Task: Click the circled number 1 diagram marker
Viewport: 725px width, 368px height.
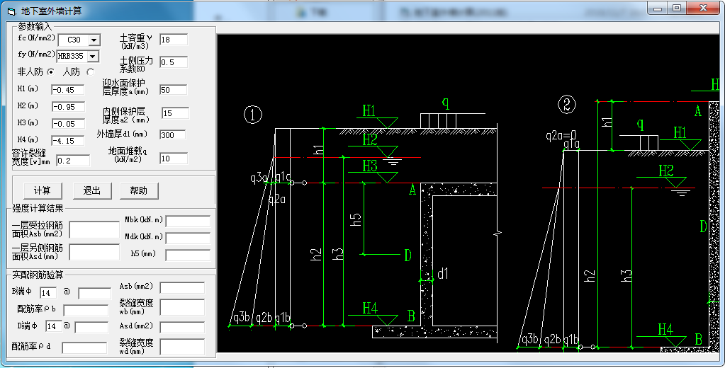Action: 253,115
